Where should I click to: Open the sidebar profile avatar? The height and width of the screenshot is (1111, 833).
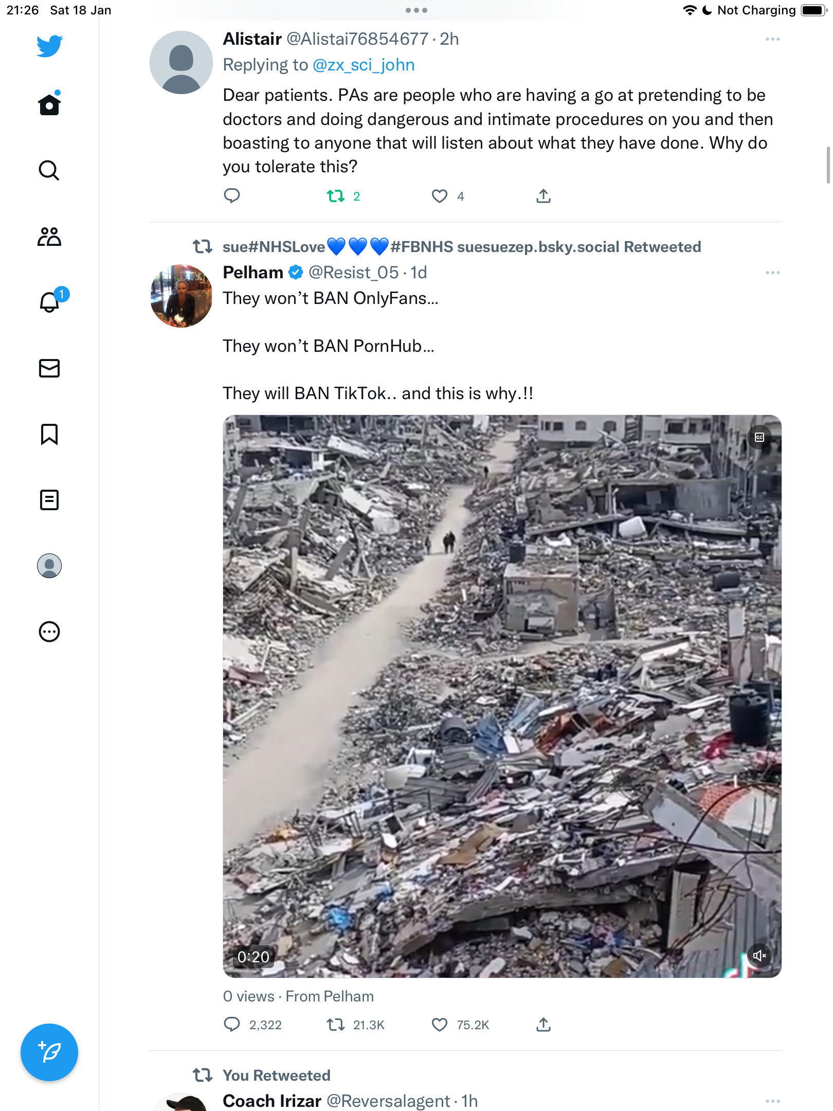(x=49, y=566)
